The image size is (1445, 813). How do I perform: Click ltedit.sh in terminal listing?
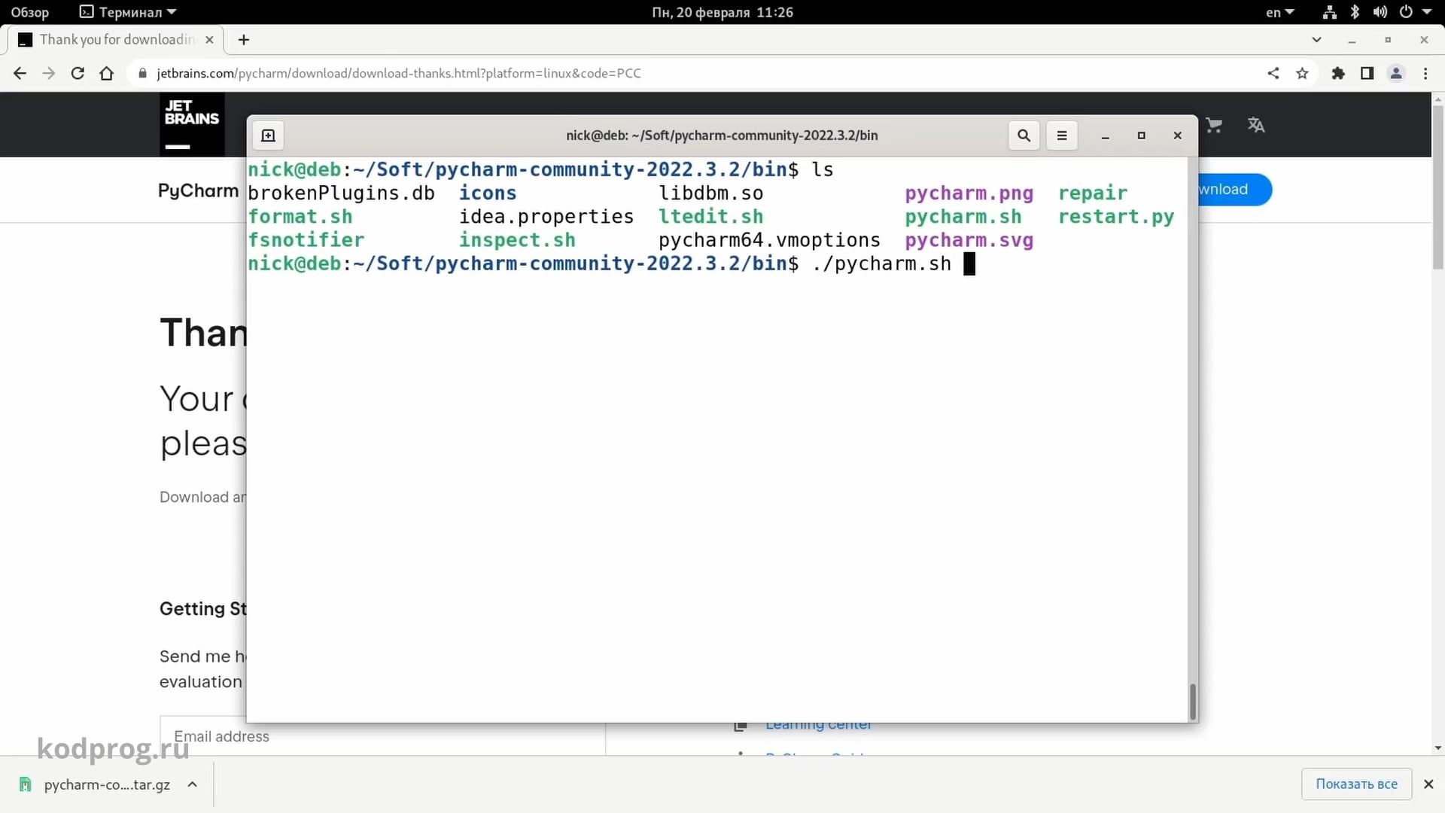pyautogui.click(x=710, y=217)
